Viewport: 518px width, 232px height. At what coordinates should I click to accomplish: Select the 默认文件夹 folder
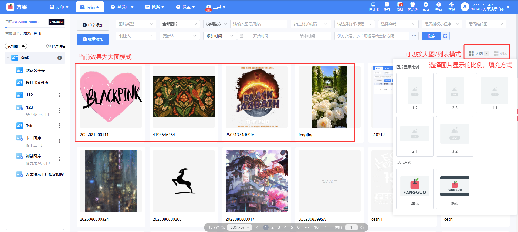(x=35, y=70)
